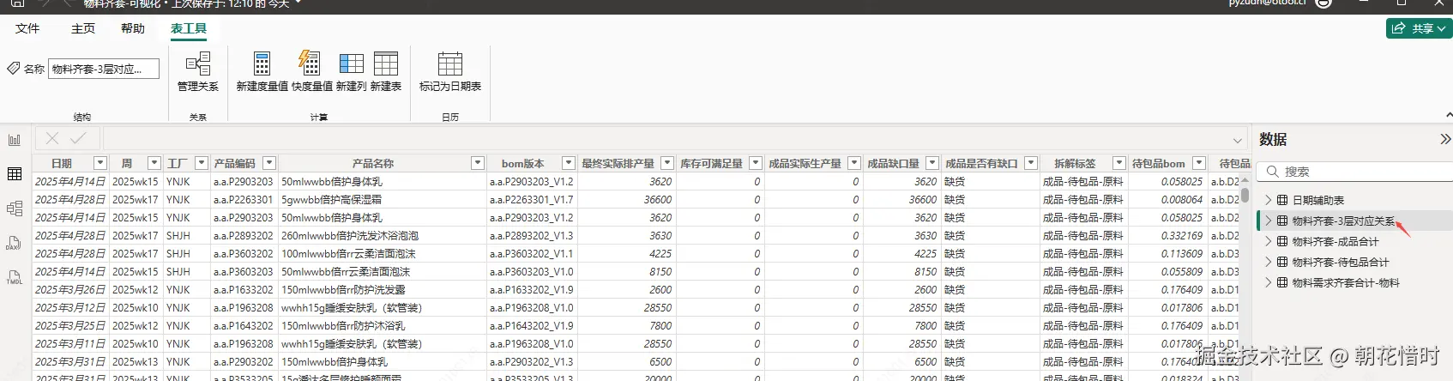Open filter dropdown for 拆解标签 column

pyautogui.click(x=1119, y=163)
